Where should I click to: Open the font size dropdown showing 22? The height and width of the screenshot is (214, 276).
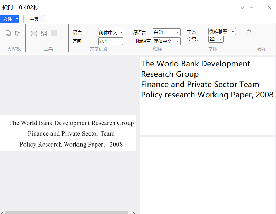pos(216,39)
